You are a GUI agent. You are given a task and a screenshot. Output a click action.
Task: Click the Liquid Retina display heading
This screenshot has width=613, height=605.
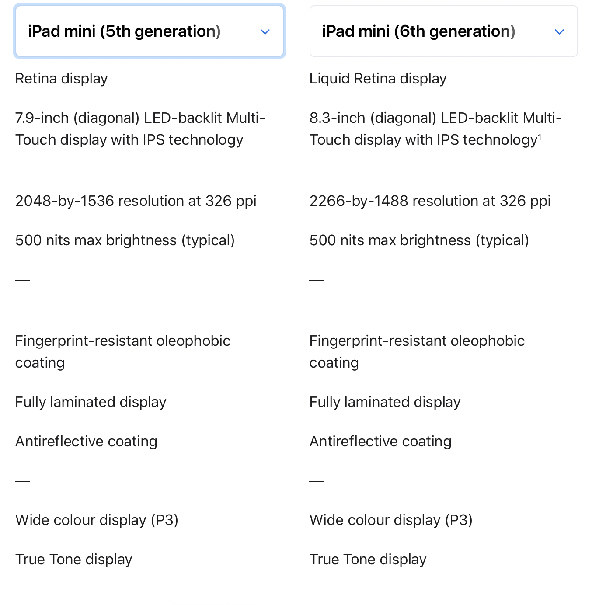click(378, 79)
